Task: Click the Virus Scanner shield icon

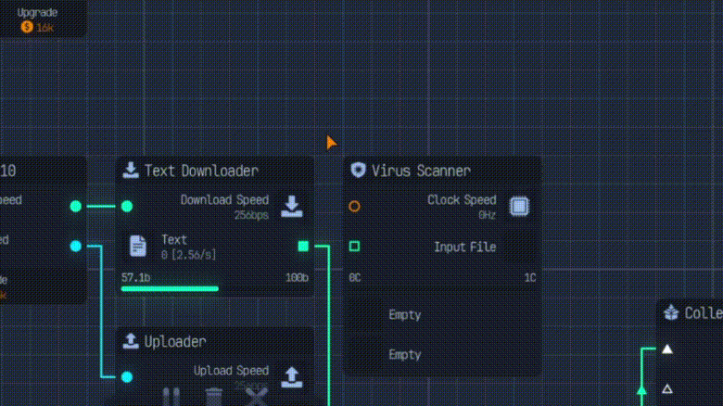Action: (359, 171)
